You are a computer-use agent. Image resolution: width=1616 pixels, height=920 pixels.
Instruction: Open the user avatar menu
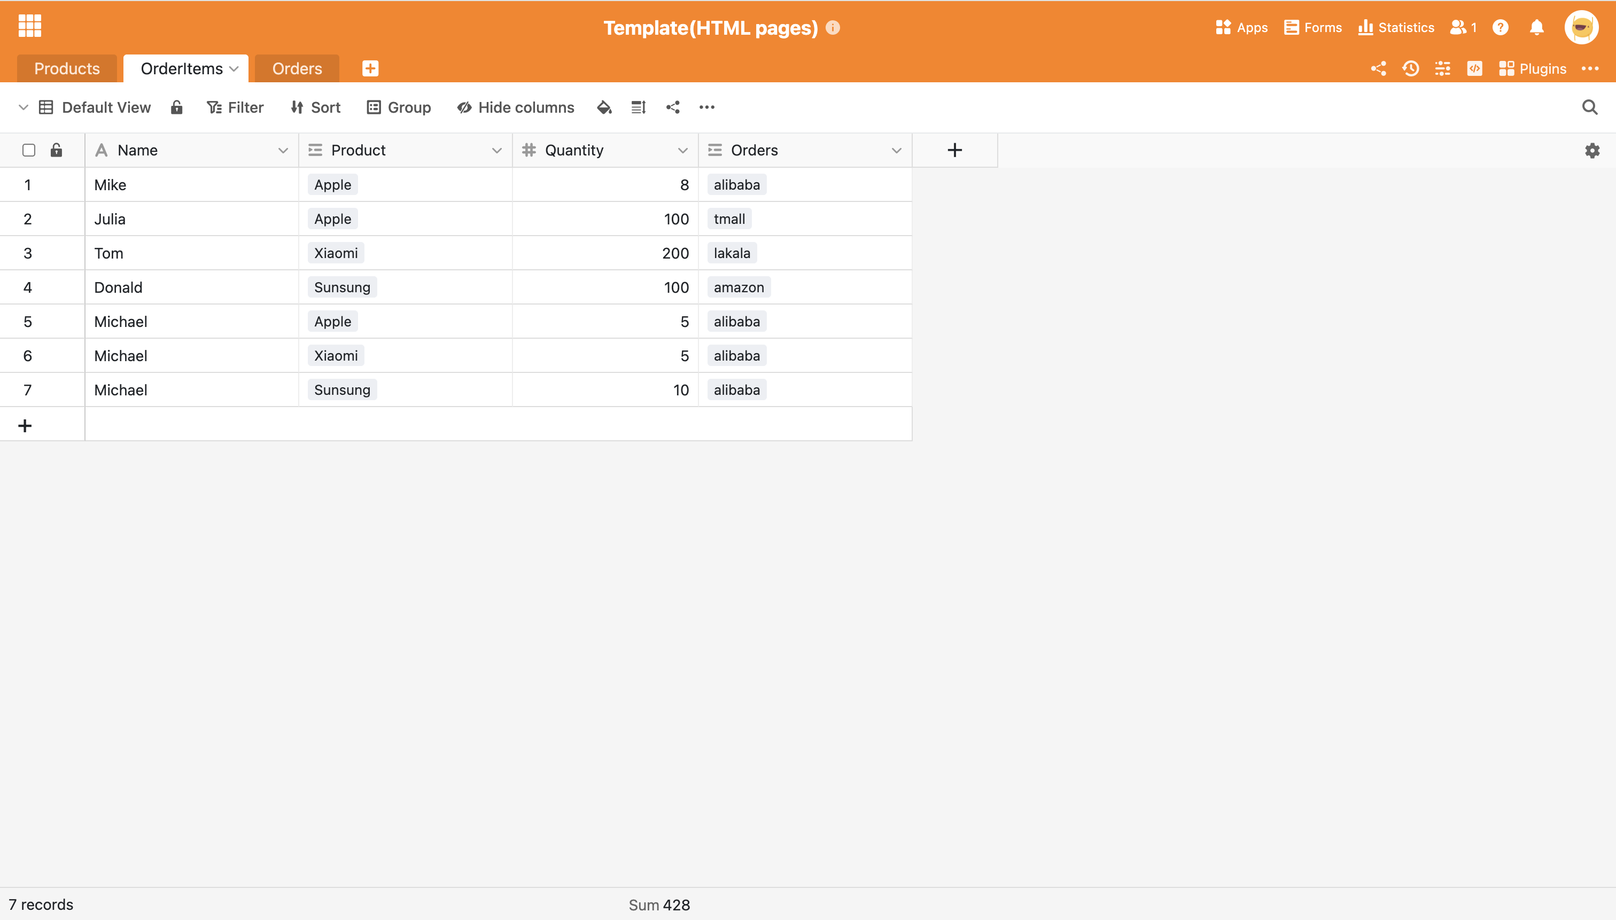tap(1581, 27)
